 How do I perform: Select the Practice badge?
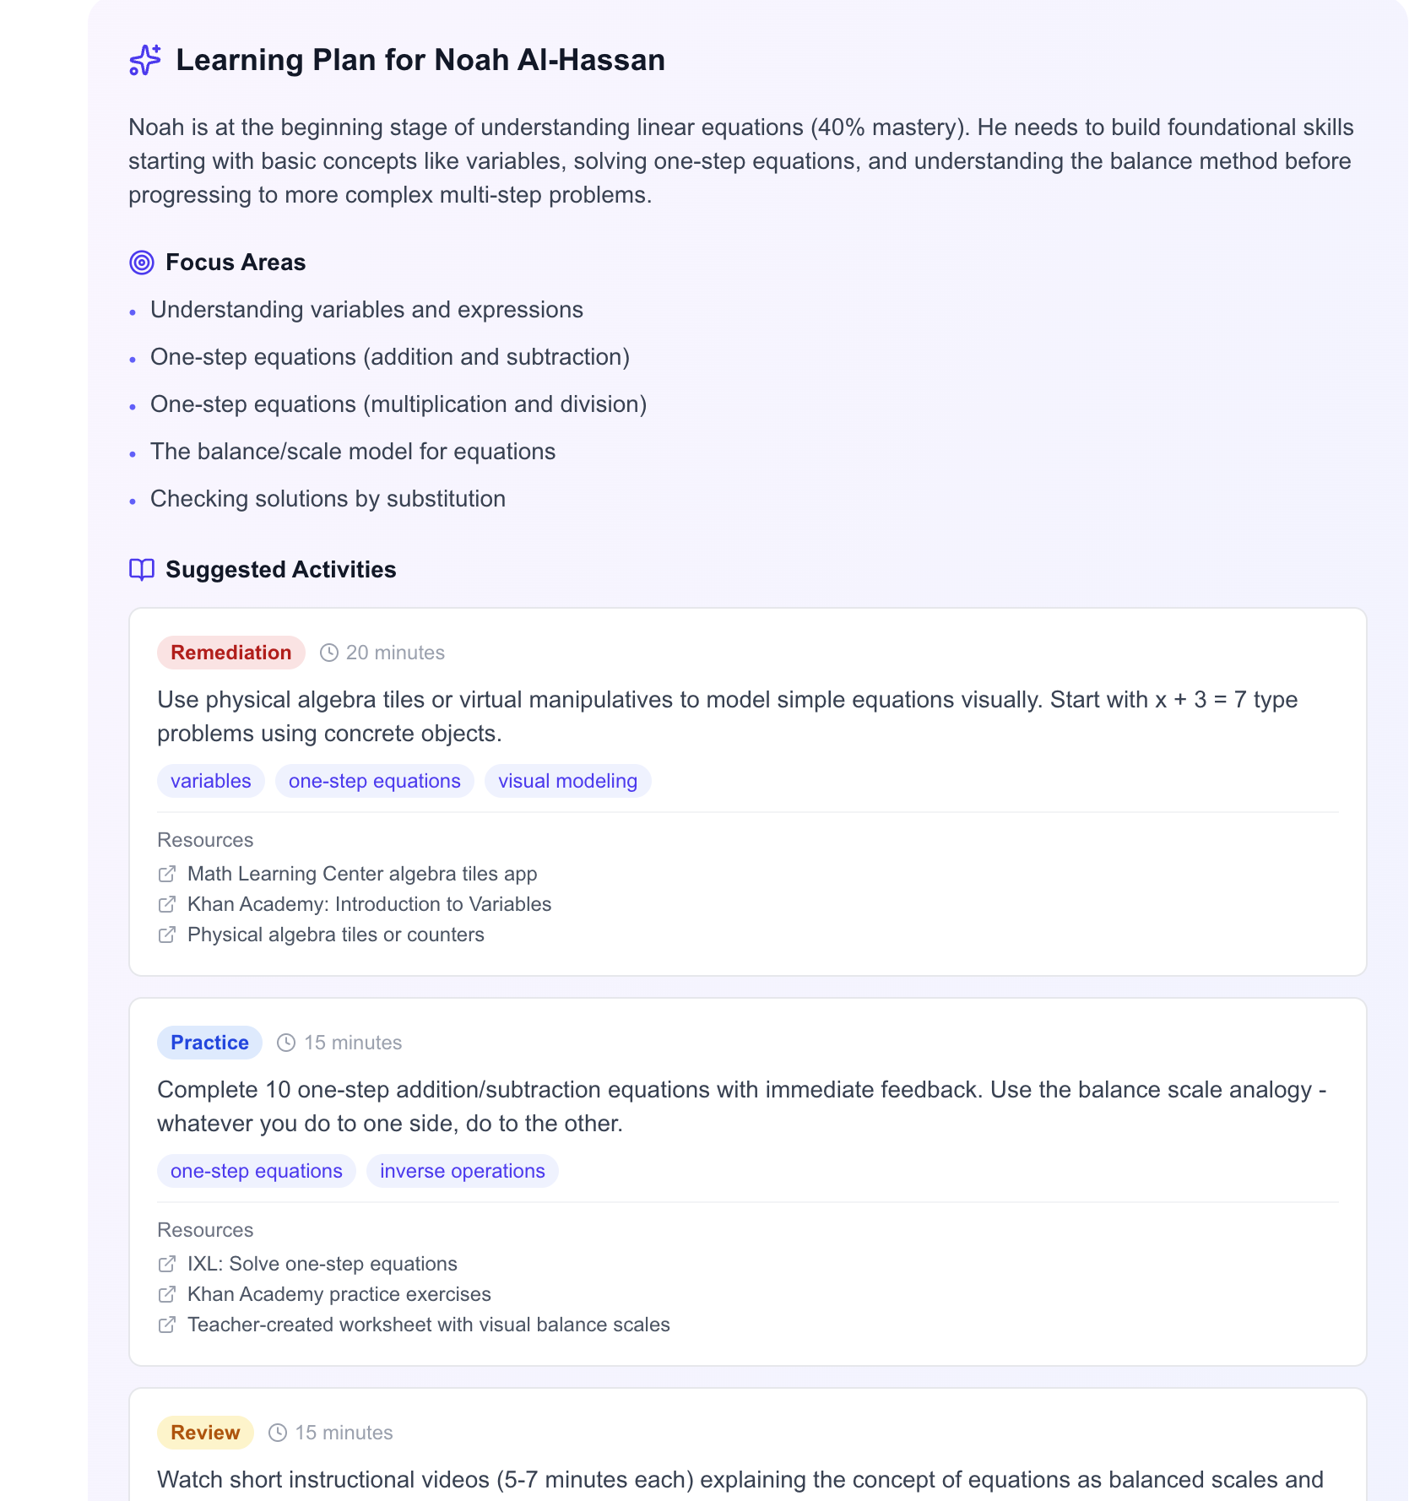pos(209,1043)
